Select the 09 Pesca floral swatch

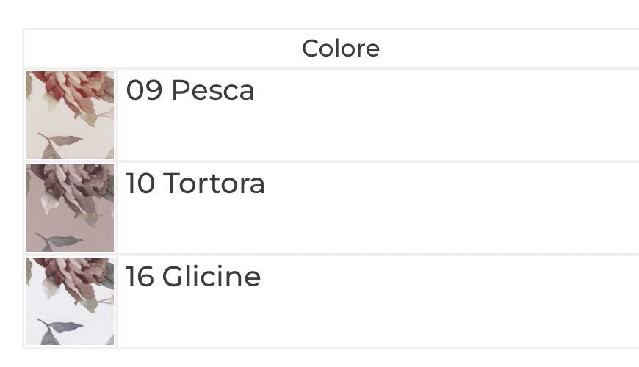(71, 115)
